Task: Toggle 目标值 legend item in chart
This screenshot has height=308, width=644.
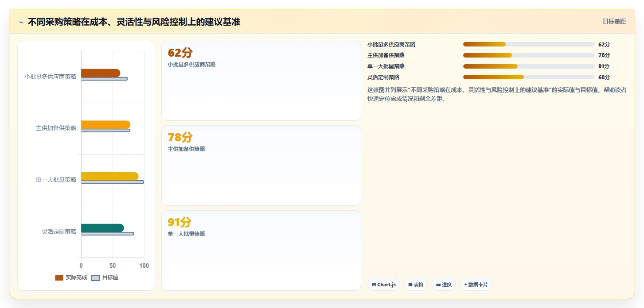Action: (105, 277)
